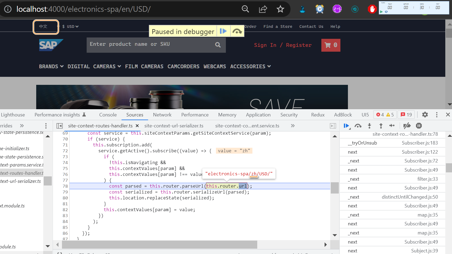Close the DevTools panel

(448, 115)
